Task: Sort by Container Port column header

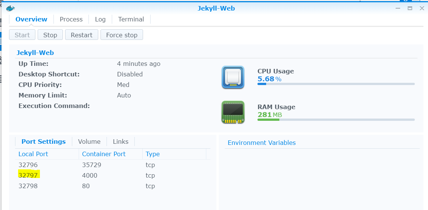Action: click(x=104, y=154)
